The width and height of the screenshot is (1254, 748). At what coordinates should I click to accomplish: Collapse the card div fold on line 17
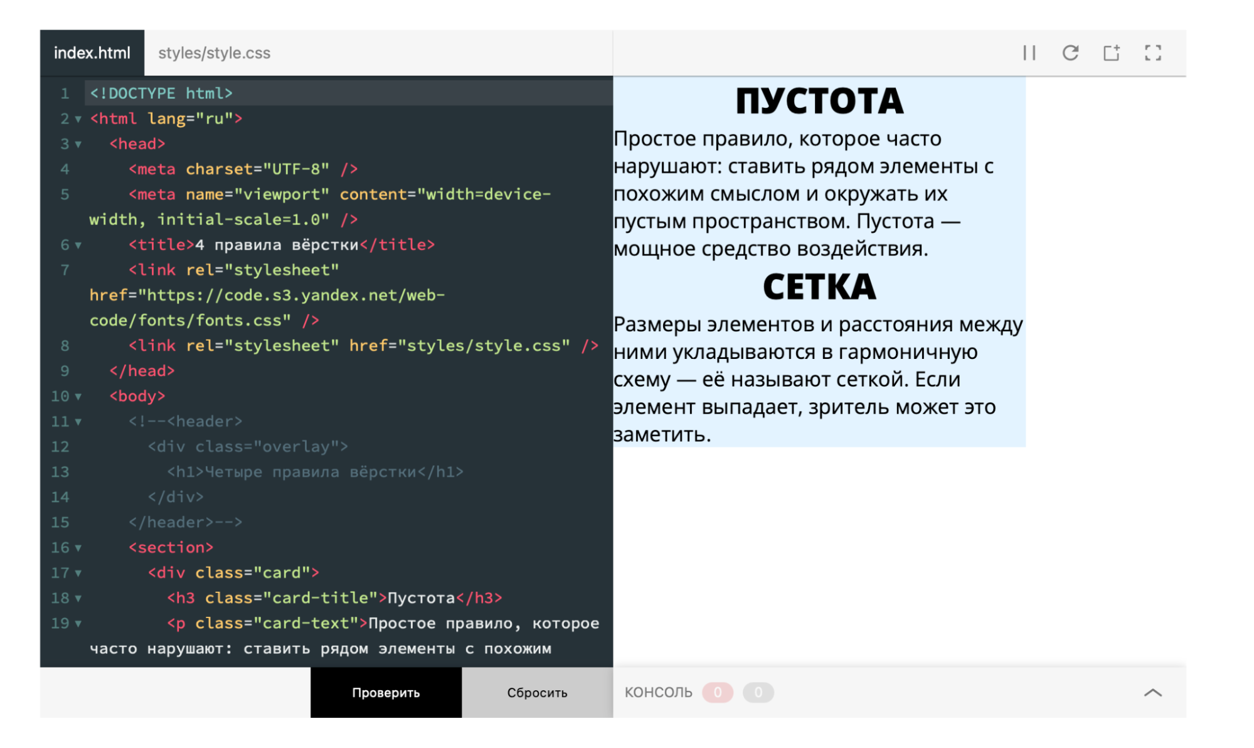[x=78, y=572]
